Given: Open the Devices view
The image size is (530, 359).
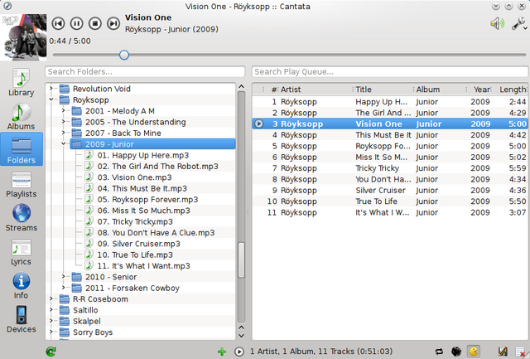Looking at the screenshot, I should pyautogui.click(x=22, y=320).
